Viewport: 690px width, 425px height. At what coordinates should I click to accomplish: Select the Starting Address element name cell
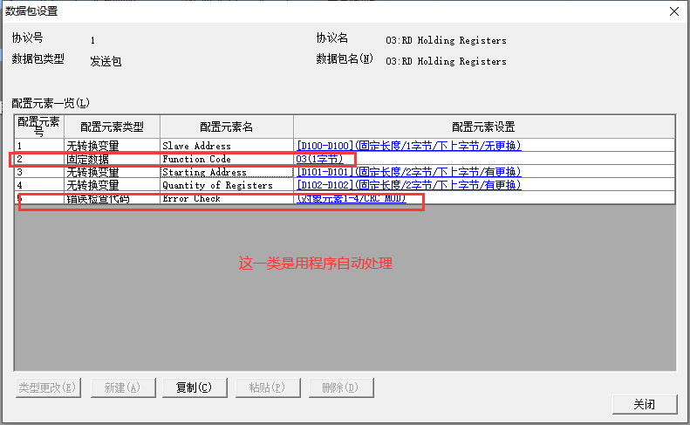point(204,172)
